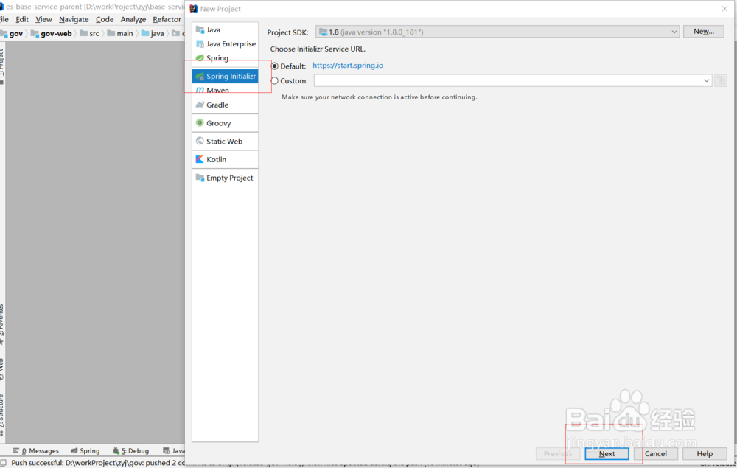Select Static Web project type
Image resolution: width=737 pixels, height=468 pixels.
225,141
